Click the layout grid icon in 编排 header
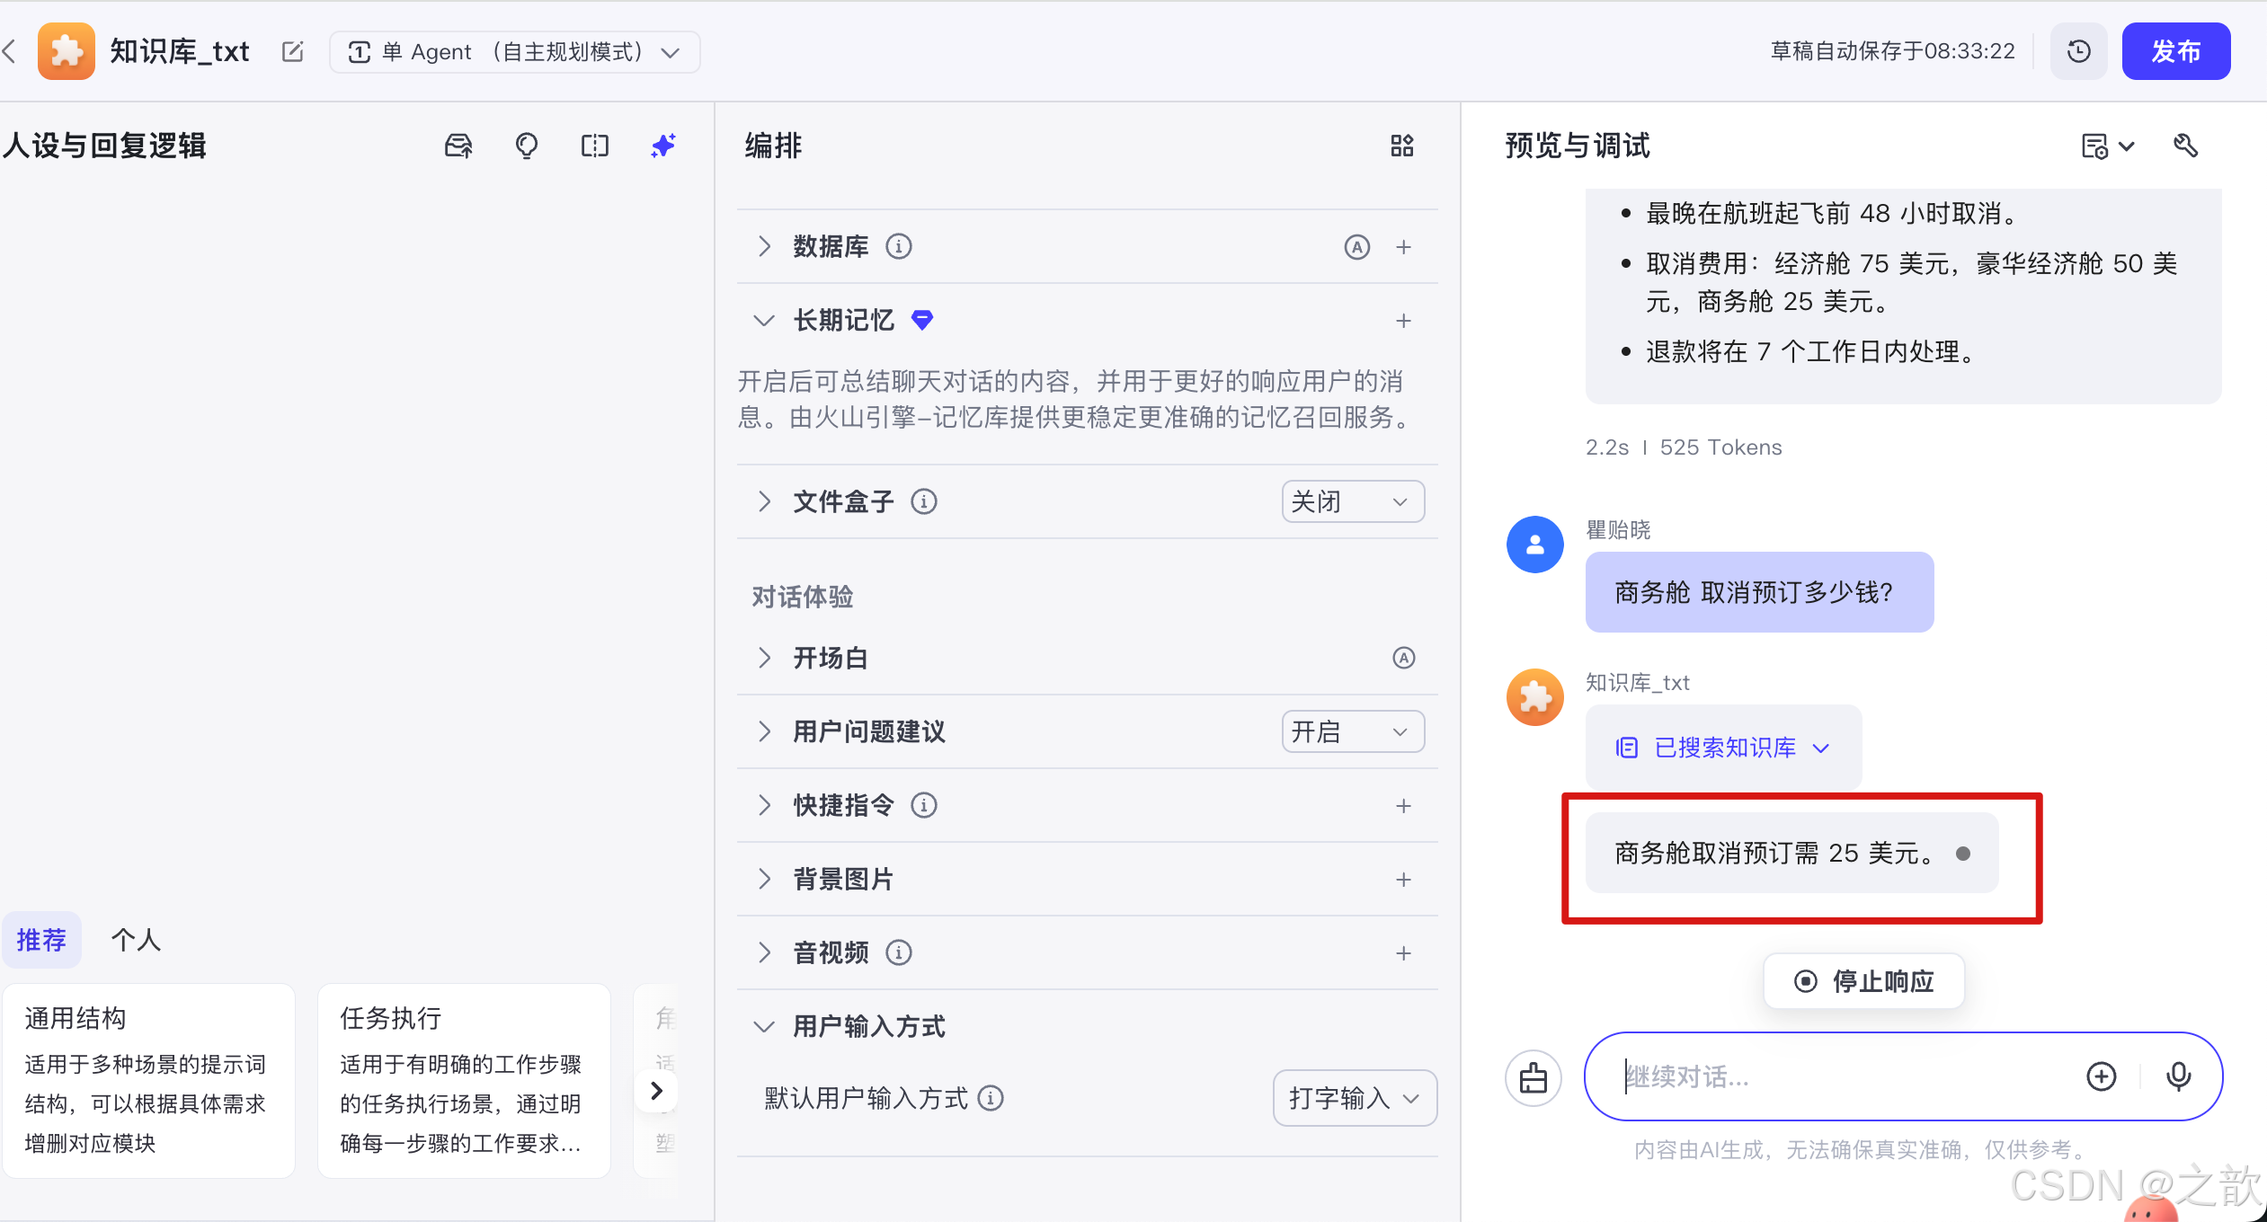The height and width of the screenshot is (1222, 2267). coord(1401,146)
